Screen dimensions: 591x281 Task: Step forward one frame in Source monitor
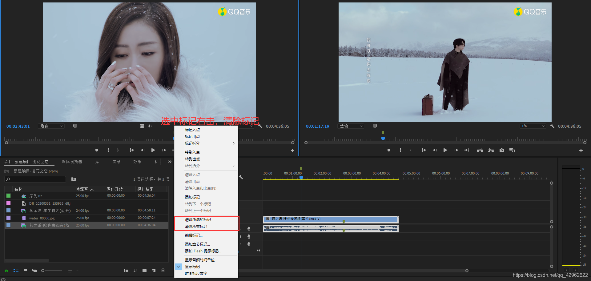(x=164, y=150)
